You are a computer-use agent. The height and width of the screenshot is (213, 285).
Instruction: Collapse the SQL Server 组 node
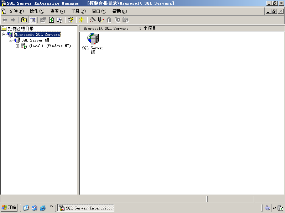[x=11, y=40]
